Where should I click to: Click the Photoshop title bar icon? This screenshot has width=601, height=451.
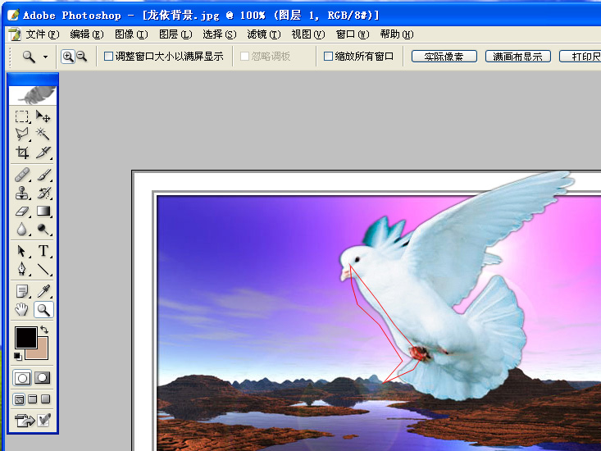[x=13, y=15]
